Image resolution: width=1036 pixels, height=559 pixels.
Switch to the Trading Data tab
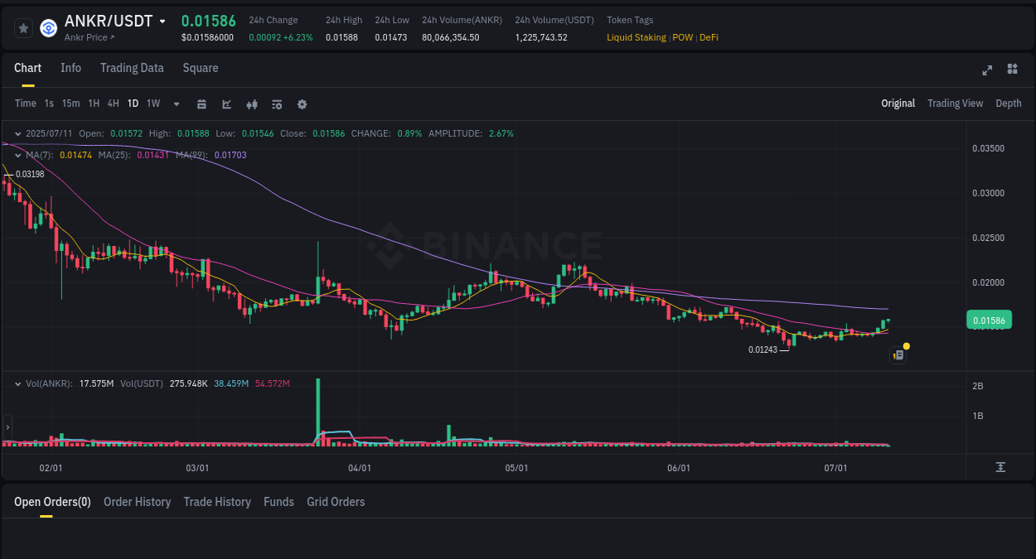132,68
